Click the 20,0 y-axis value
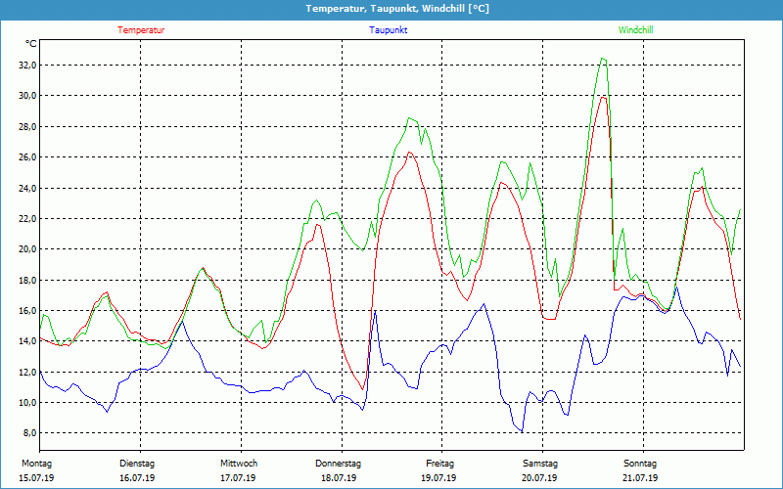Screen dimensions: 783x489 click(x=27, y=249)
